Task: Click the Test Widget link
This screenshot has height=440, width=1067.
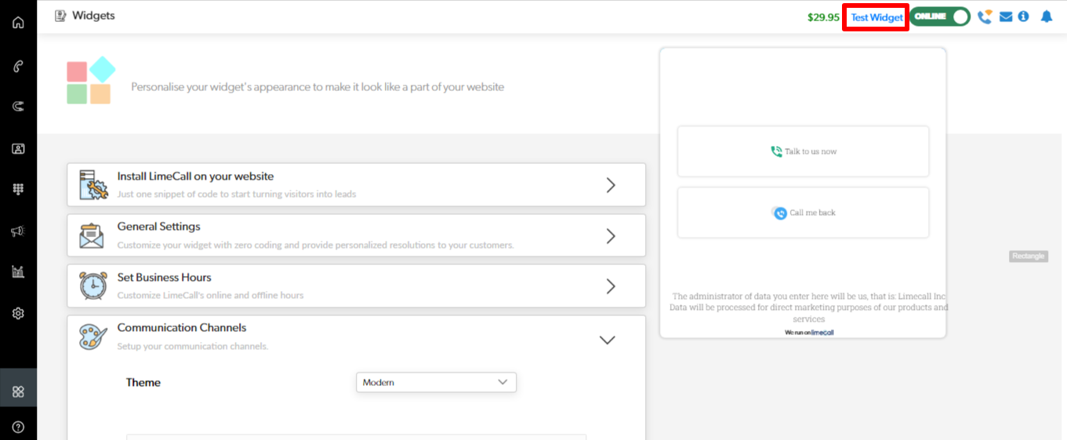Action: coord(876,17)
